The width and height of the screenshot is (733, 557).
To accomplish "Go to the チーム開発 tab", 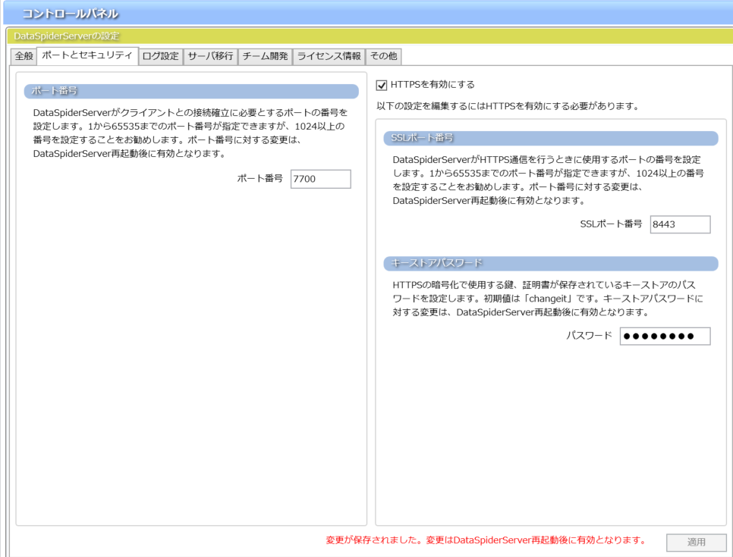I will 265,57.
